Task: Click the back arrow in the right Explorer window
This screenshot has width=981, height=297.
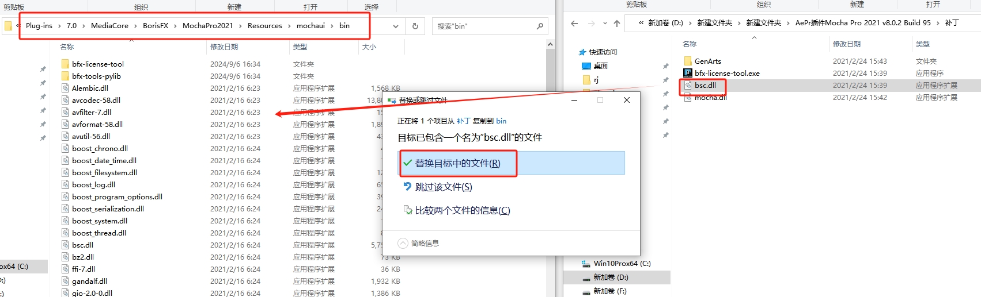Action: click(x=574, y=23)
